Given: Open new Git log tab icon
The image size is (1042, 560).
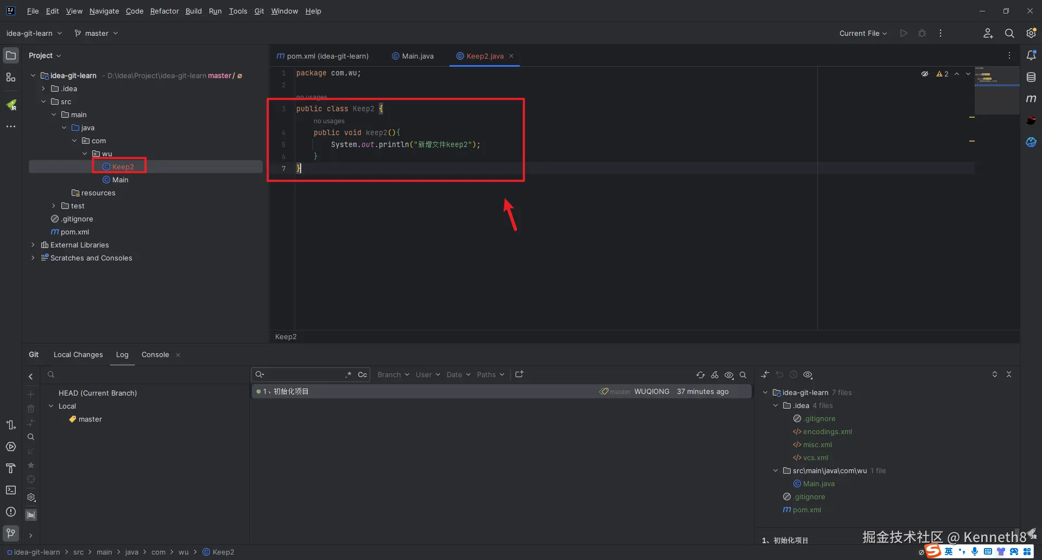Looking at the screenshot, I should tap(519, 374).
